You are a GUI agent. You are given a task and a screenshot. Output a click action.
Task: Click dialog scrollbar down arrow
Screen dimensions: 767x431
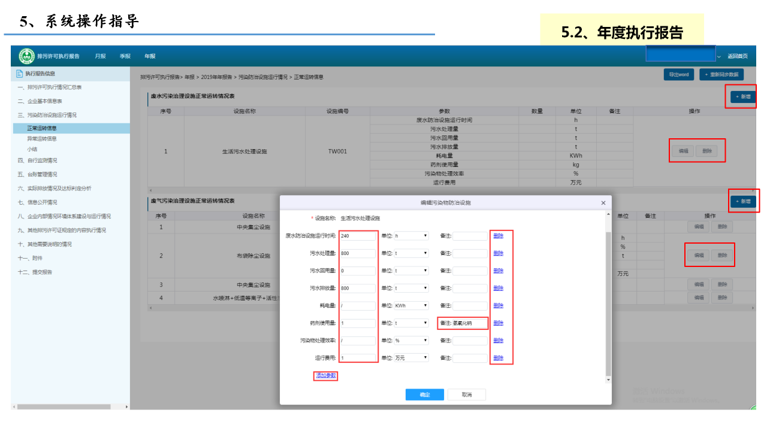pos(609,380)
